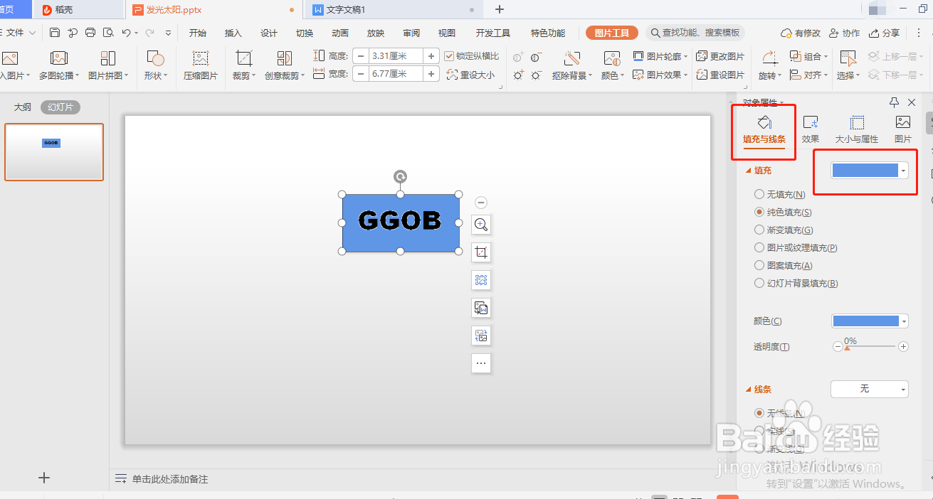Select the slide 1 thumbnail
This screenshot has height=499, width=933.
(54, 152)
